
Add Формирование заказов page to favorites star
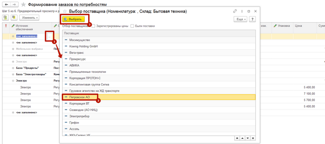click(23, 4)
